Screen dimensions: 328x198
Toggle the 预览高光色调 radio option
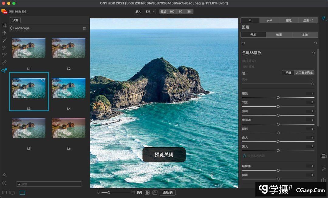pos(244,155)
